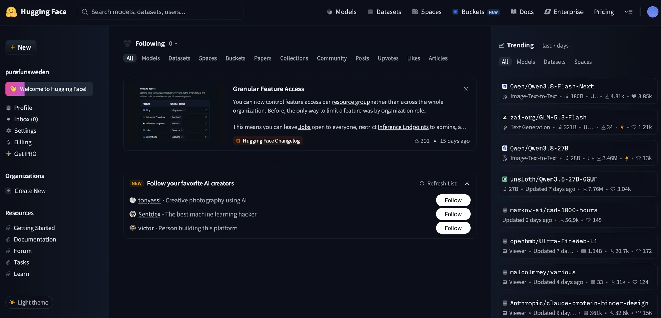The width and height of the screenshot is (661, 318).
Task: Open the Jobs link in the changelog
Action: click(x=304, y=127)
